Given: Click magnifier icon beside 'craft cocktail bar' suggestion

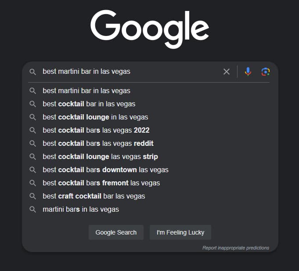Looking at the screenshot, I should click(x=32, y=196).
